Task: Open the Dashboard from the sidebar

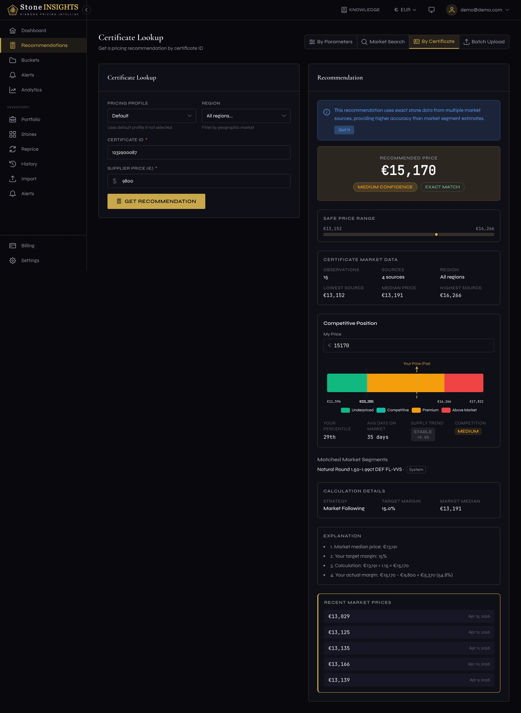Action: point(33,30)
